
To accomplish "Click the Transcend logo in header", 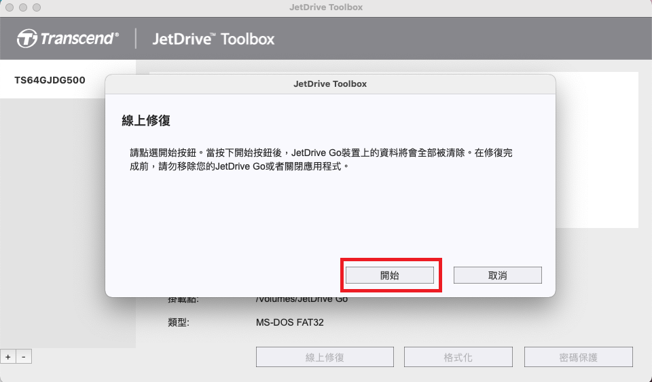I will click(x=68, y=39).
